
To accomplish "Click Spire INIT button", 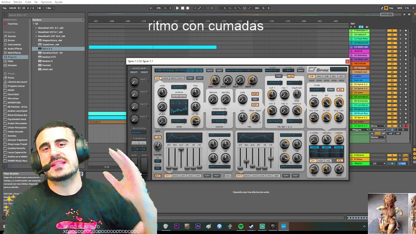I will click(x=219, y=71).
